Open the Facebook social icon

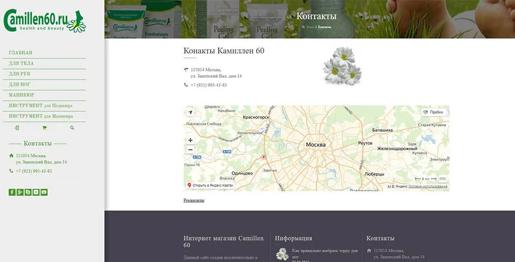click(x=12, y=192)
